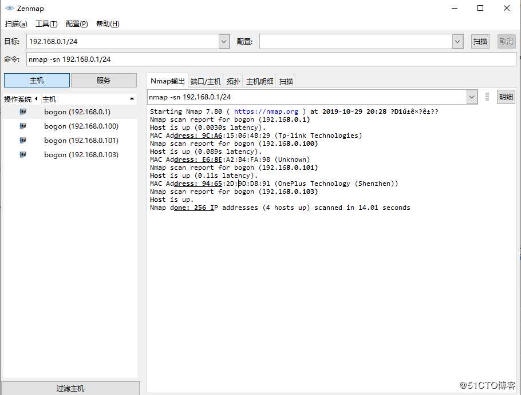This screenshot has width=521, height=395.
Task: Click OS icon beside bogon (192.168.0.103)
Action: click(23, 154)
